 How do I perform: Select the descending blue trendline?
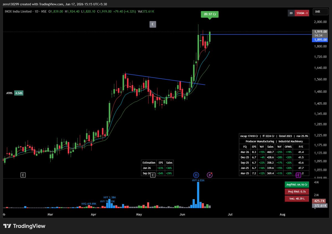[165, 79]
